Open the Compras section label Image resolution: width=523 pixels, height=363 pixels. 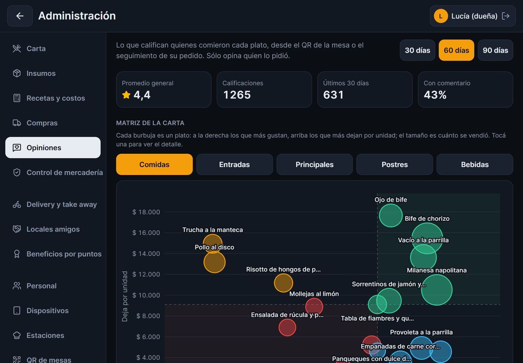(42, 123)
